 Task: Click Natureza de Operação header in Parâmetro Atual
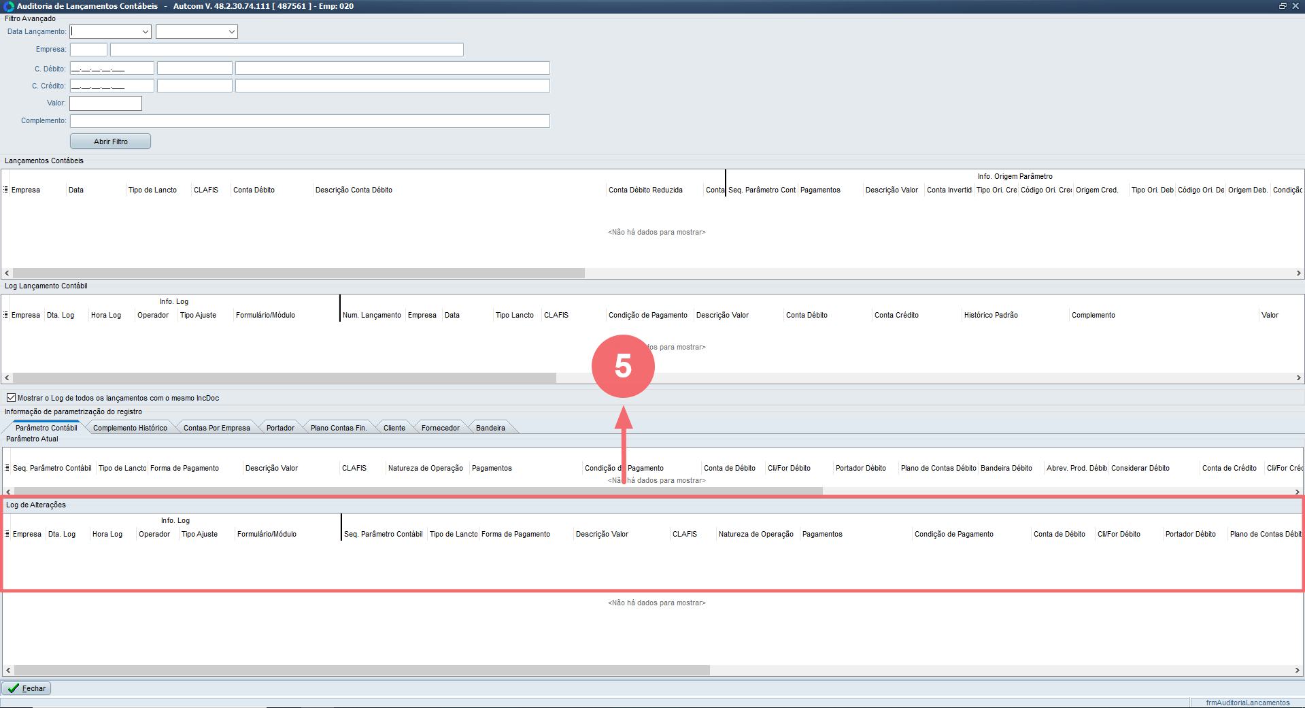pos(427,468)
